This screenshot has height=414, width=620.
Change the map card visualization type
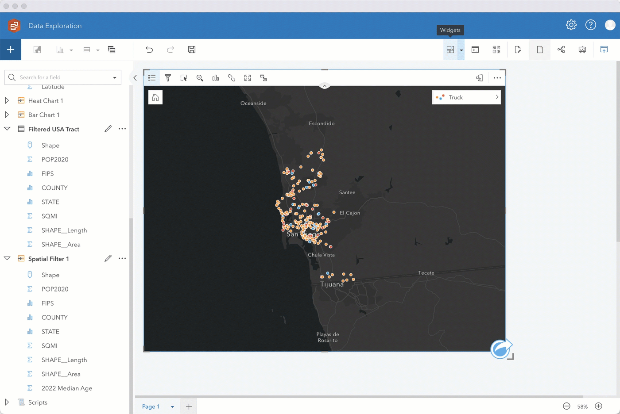(x=216, y=78)
